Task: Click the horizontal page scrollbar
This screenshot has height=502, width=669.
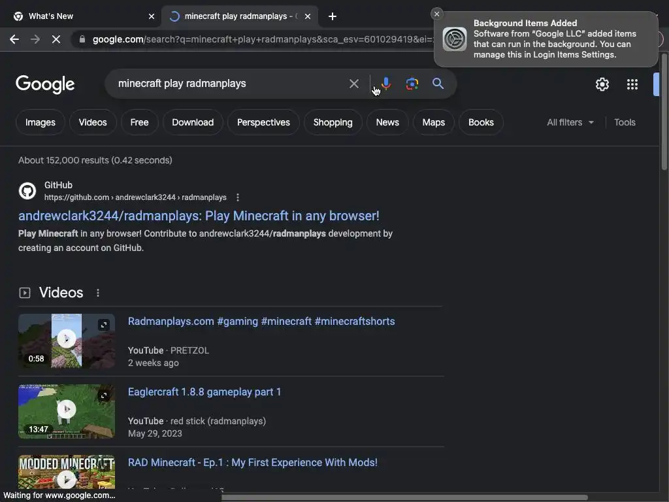Action: 404,497
